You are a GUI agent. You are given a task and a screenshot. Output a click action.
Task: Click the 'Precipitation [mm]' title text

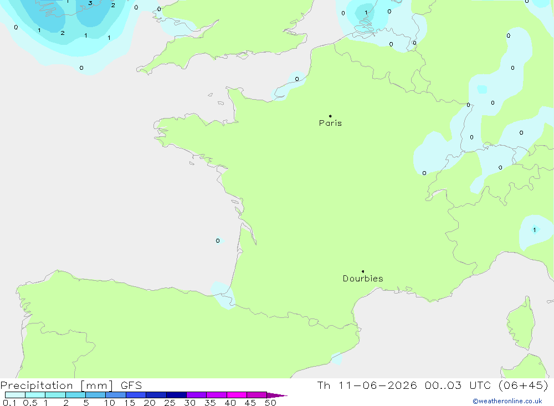[57, 386]
